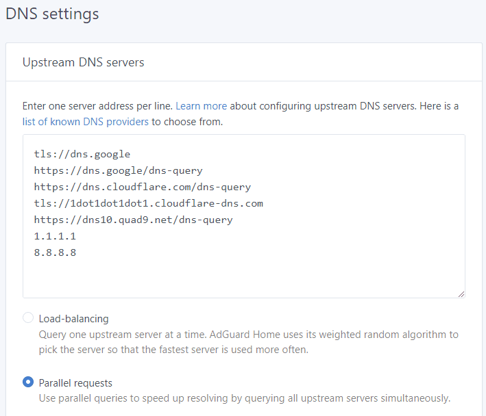The image size is (486, 416).
Task: Click the DNS settings page heading
Action: click(x=52, y=14)
